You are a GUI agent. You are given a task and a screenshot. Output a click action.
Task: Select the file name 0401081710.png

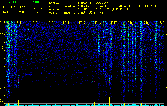click(x=14, y=7)
